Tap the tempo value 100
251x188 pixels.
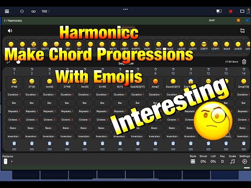click(44, 11)
